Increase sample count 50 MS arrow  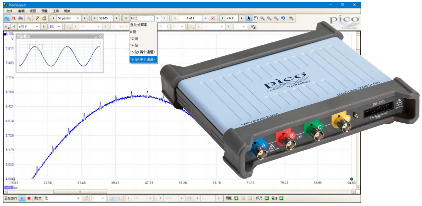[x=117, y=18]
